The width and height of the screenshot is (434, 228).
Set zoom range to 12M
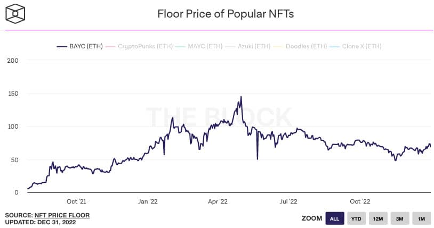[x=377, y=218]
